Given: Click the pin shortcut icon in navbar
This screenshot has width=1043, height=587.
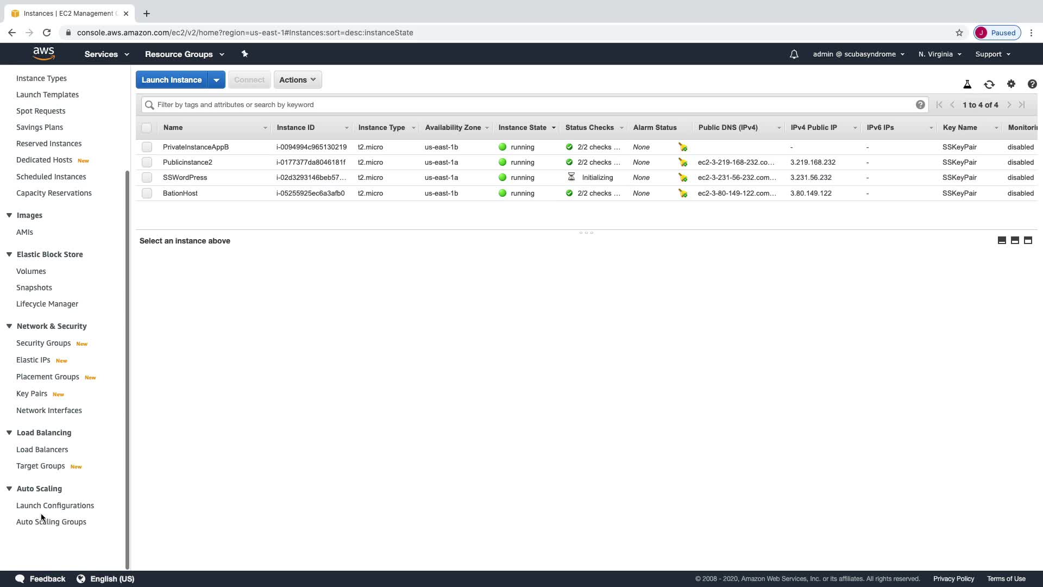Looking at the screenshot, I should pyautogui.click(x=244, y=54).
